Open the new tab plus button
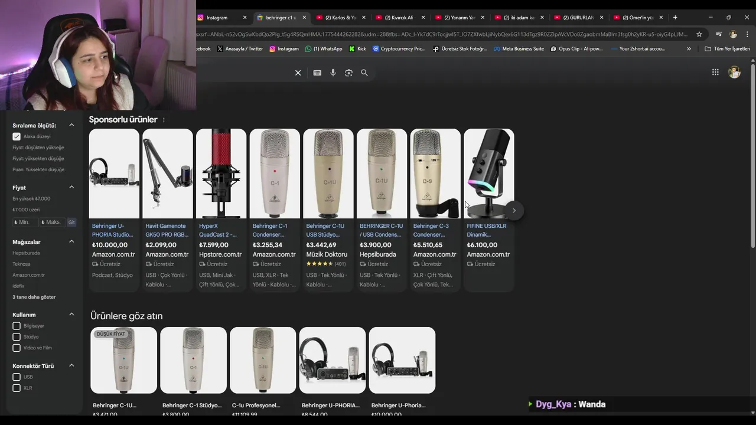The image size is (756, 425). point(675,18)
